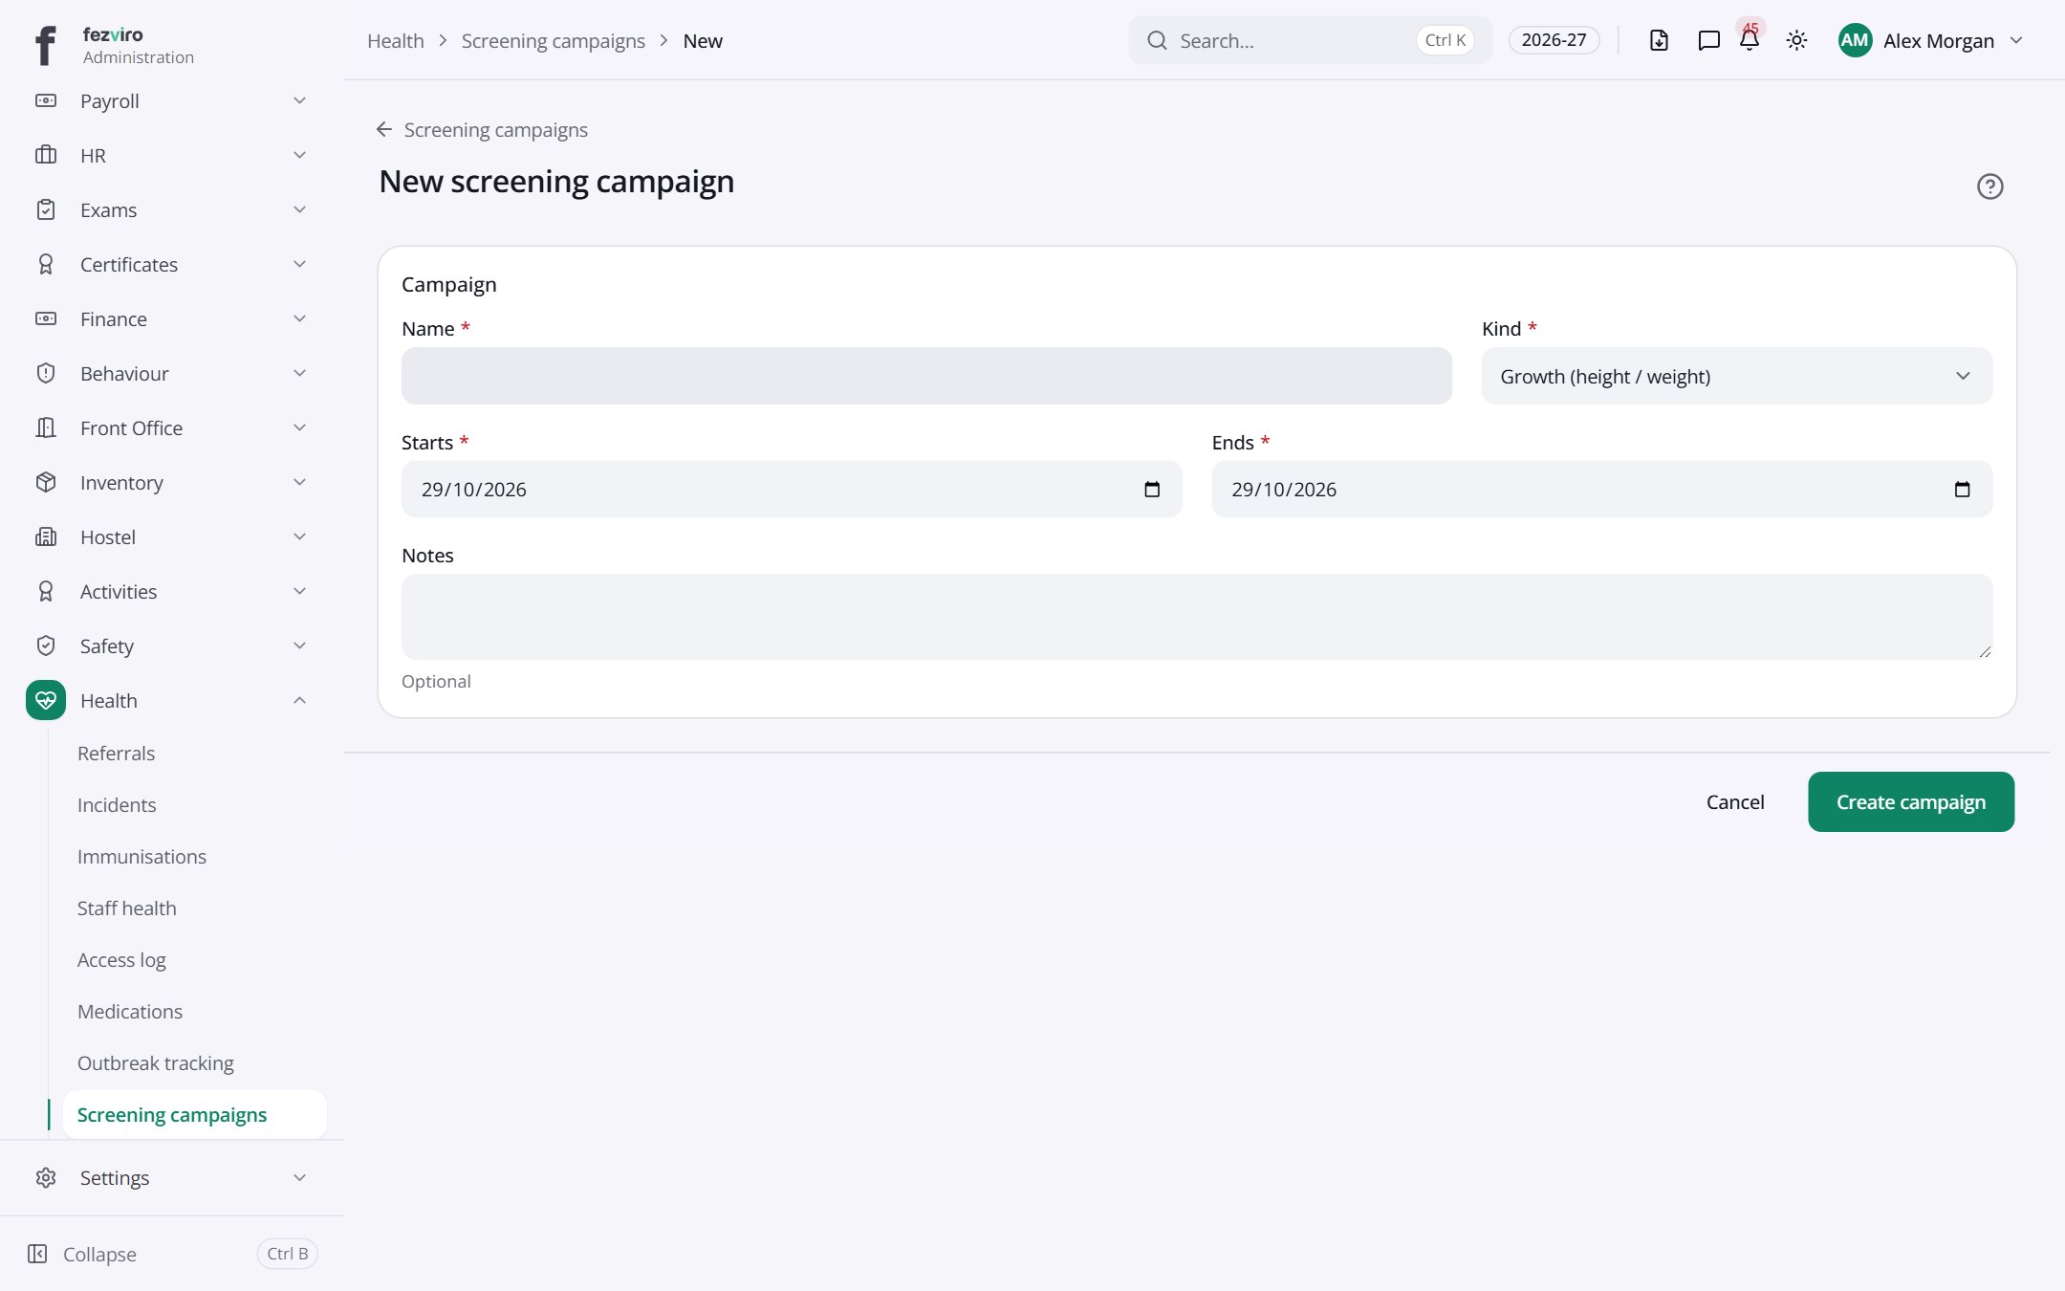
Task: Open Outbreak tracking page
Action: coord(156,1062)
